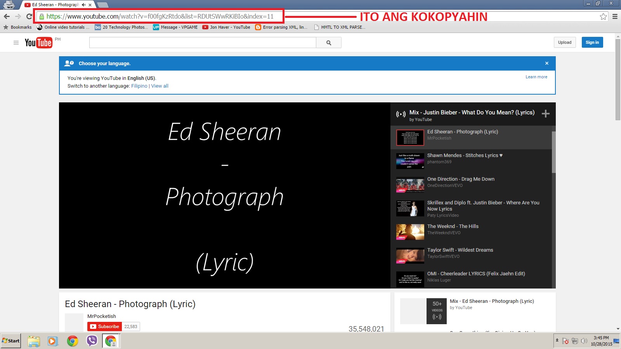Open the YouTube guide hamburger menu

click(x=16, y=43)
